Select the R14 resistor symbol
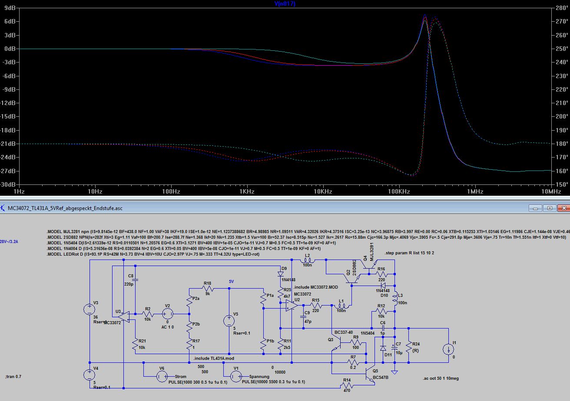This screenshot has height=401, width=570. [x=347, y=386]
